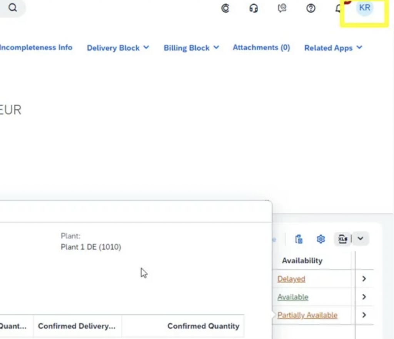Click the Available status link
This screenshot has width=394, height=339.
(293, 297)
